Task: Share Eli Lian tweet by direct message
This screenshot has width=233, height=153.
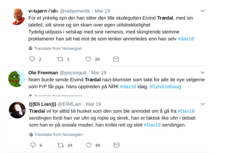Action: [116, 145]
